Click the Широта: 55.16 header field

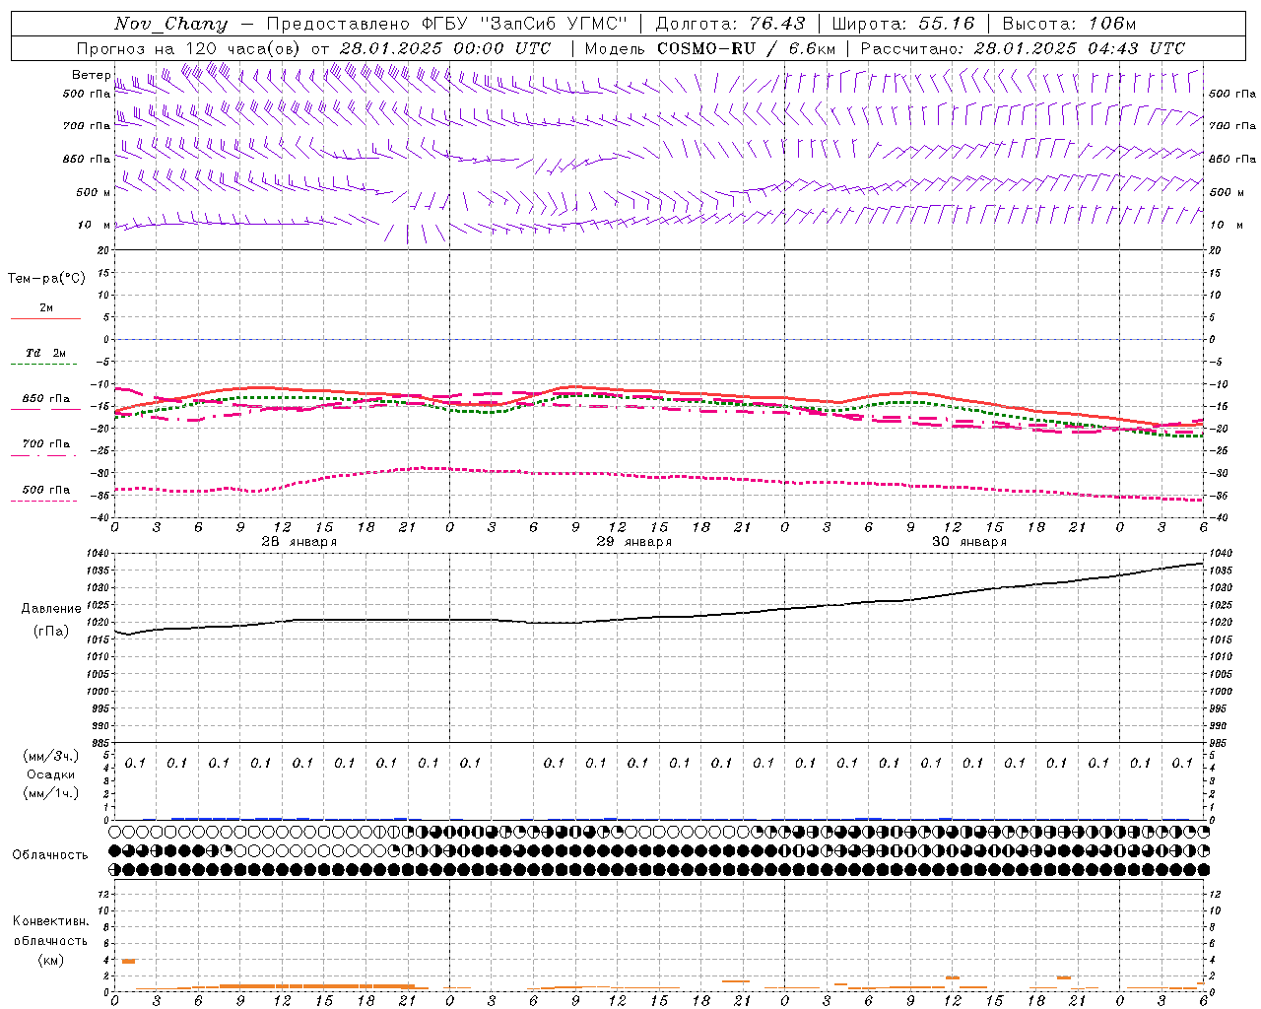(903, 24)
